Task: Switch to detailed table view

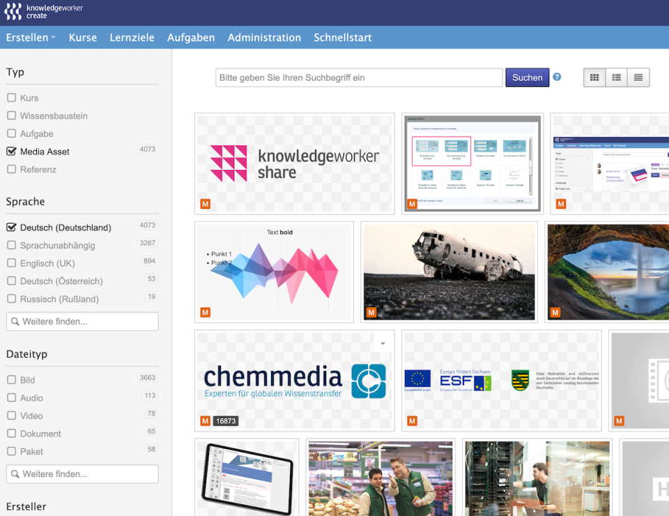Action: click(638, 77)
